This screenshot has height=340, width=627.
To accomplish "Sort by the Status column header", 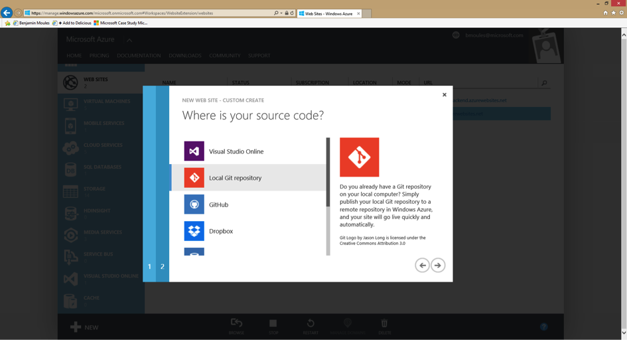I will (241, 83).
